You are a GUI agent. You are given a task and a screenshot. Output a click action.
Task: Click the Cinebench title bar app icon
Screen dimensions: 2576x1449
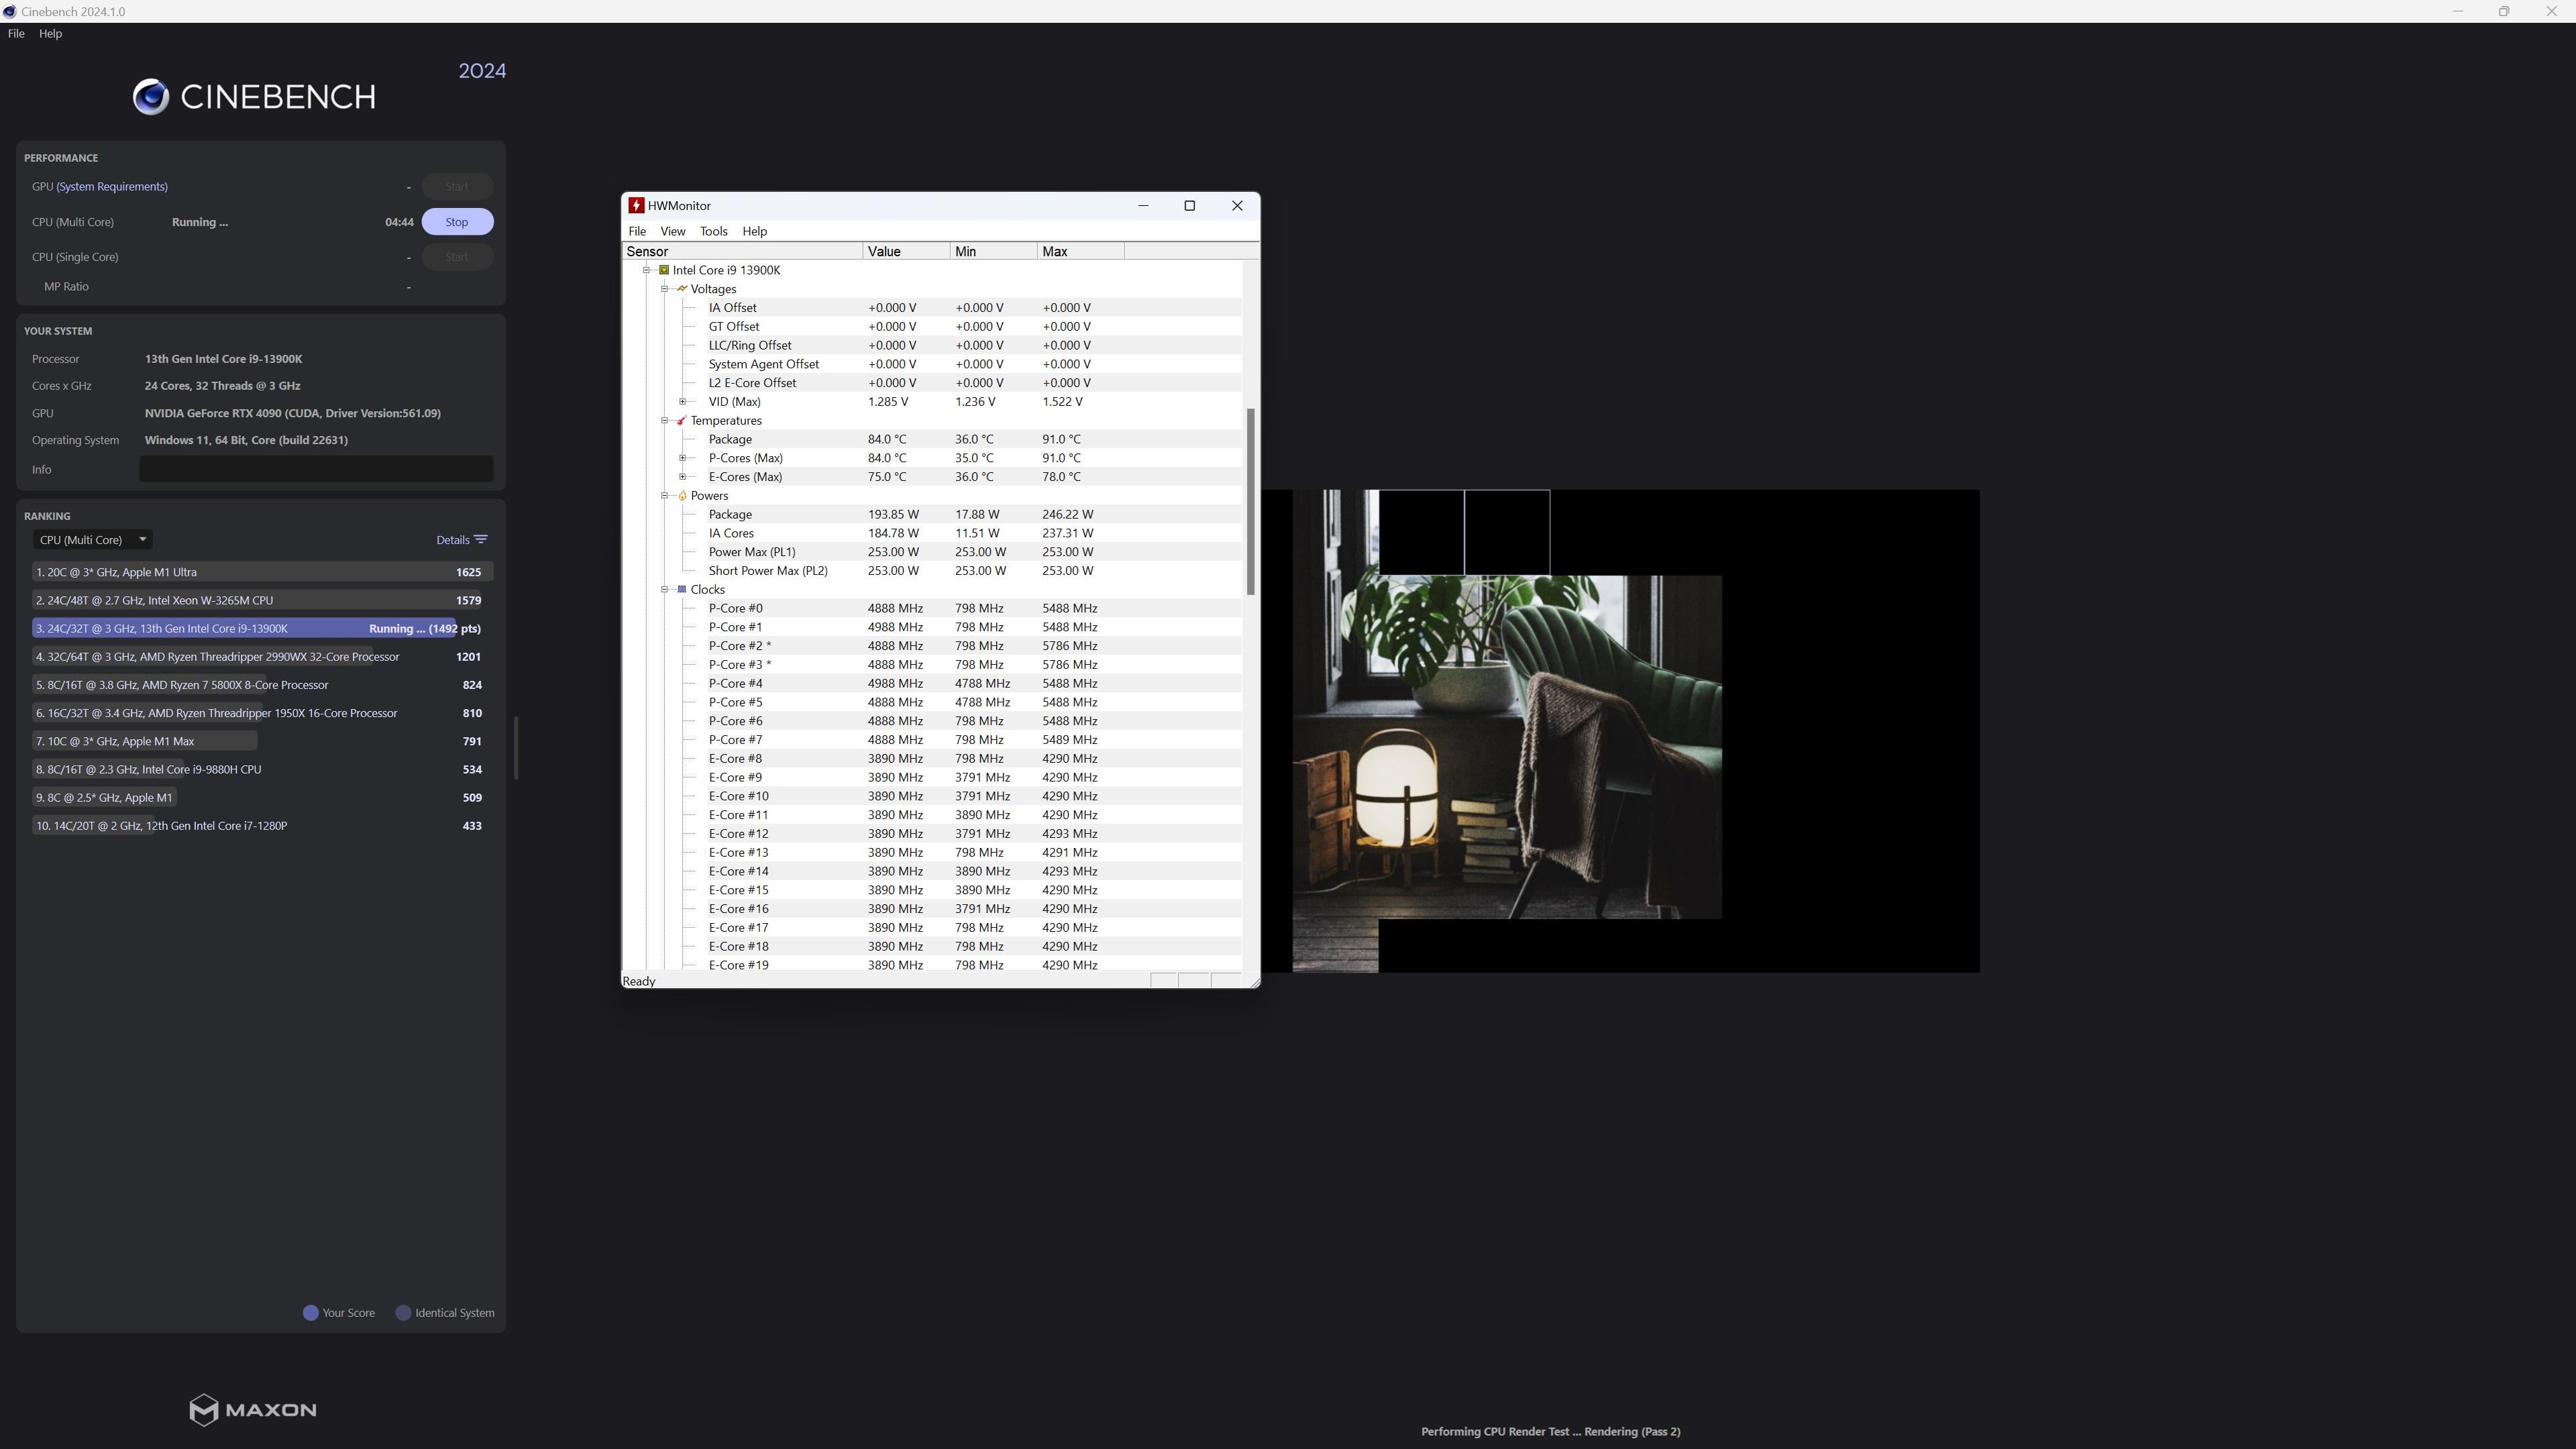click(9, 12)
